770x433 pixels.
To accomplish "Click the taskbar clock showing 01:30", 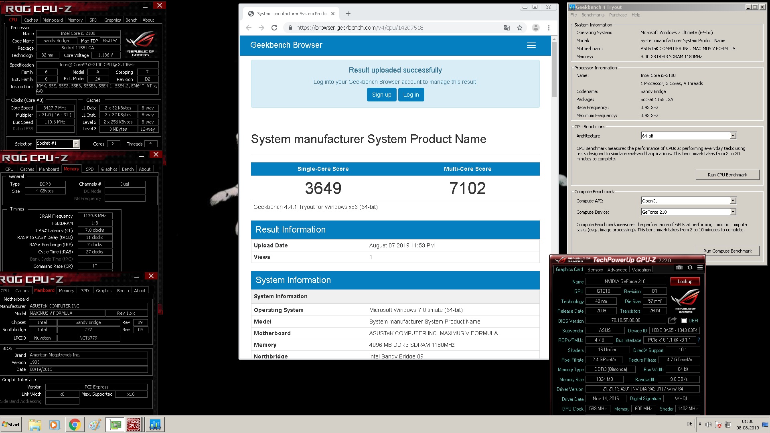I will click(x=747, y=425).
